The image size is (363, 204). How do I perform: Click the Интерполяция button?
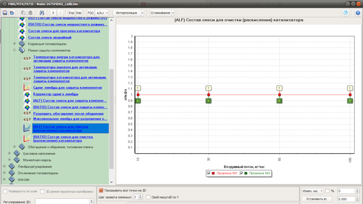[126, 13]
